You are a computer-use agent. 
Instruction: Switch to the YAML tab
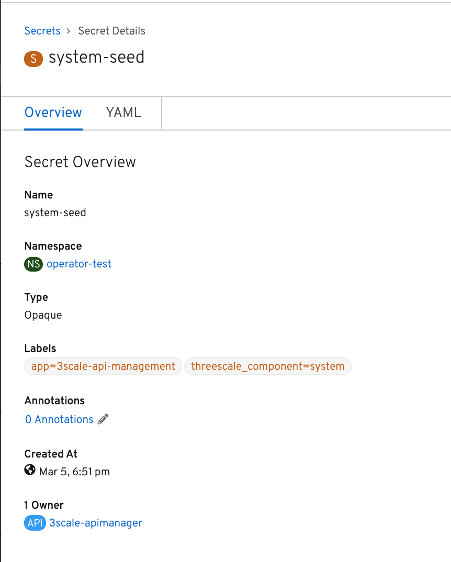point(123,112)
